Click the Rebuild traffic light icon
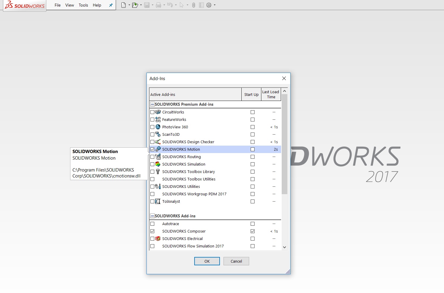444x293 pixels. point(194,5)
